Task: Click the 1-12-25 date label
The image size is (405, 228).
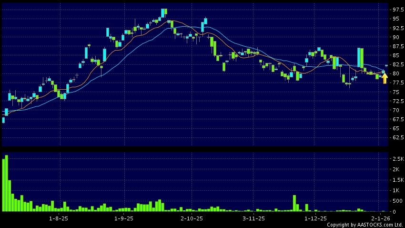Action: tap(315, 218)
